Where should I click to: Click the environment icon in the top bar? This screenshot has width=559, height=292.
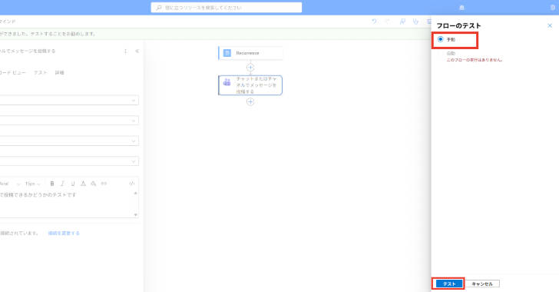click(x=461, y=8)
